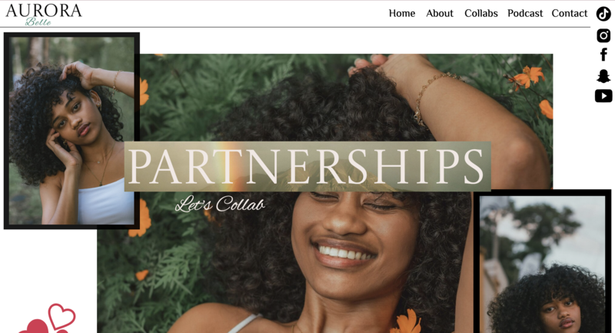Viewport: 615px width, 333px height.
Task: Open the framed portrait with white top
Action: coord(71,131)
